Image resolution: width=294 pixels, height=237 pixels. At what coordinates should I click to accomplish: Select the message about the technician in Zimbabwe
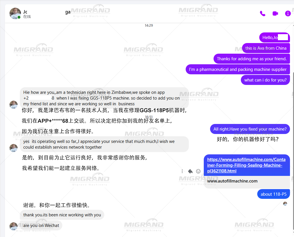tap(104, 98)
